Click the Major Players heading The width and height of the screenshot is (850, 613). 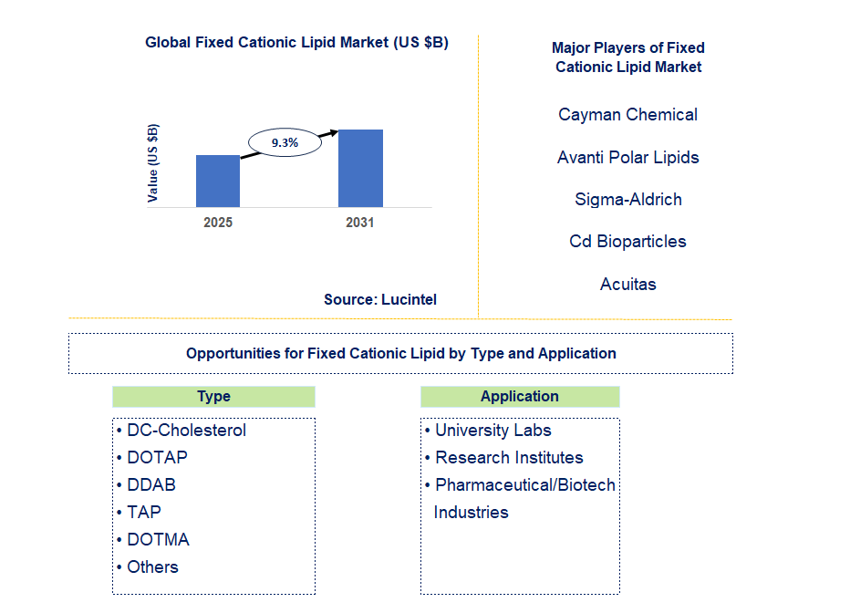click(x=628, y=57)
